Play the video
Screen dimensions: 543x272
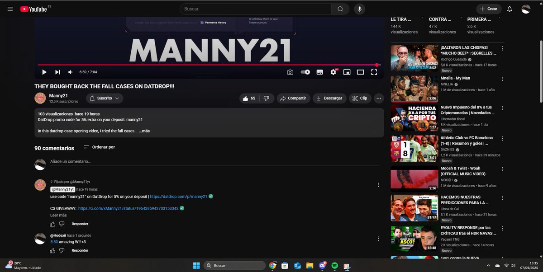[x=44, y=72]
